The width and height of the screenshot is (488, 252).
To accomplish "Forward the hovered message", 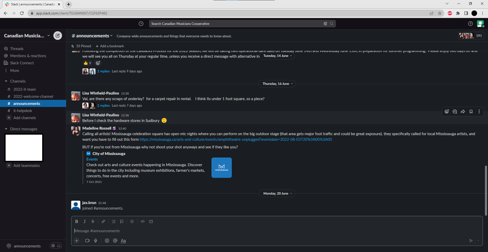I will click(463, 112).
